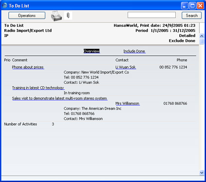Minimize the To Do List window
The image size is (206, 182).
(x=185, y=6)
